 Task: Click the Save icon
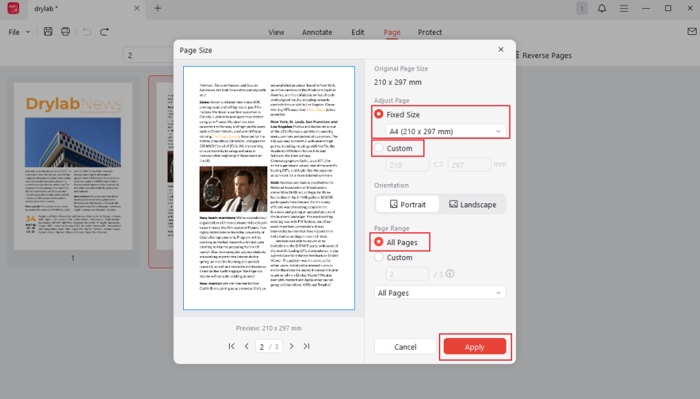(x=47, y=31)
